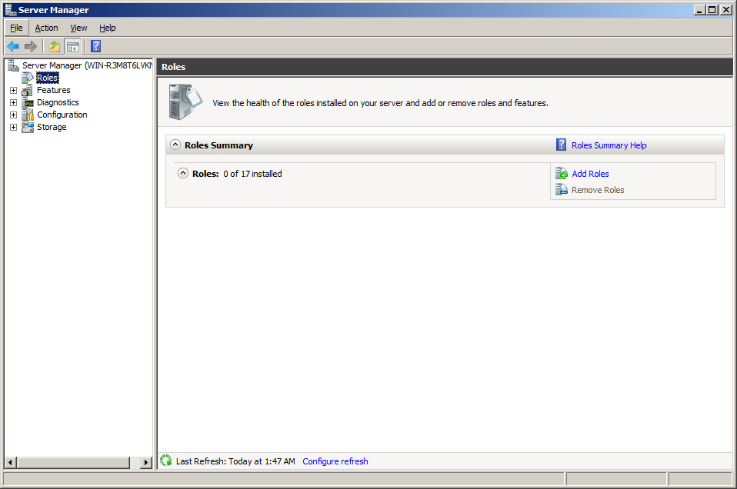
Task: Click the Roles Summary Help question icon
Action: coord(562,145)
